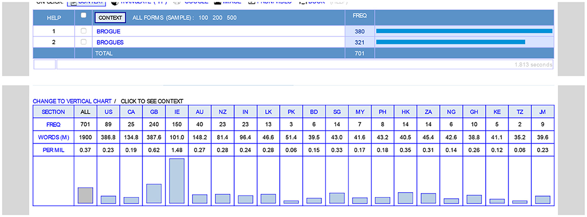Select the TZ section column header

pyautogui.click(x=519, y=112)
